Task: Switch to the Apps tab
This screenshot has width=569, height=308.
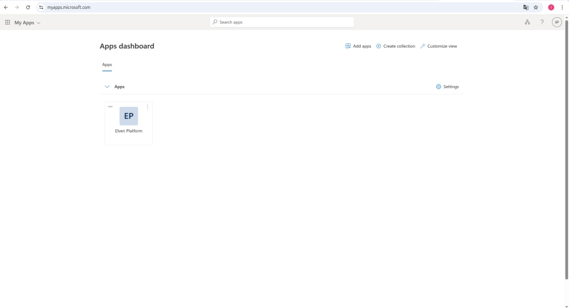Action: (107, 65)
